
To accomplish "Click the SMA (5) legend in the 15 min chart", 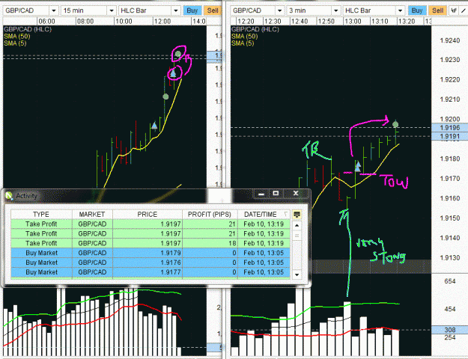I will 15,43.
